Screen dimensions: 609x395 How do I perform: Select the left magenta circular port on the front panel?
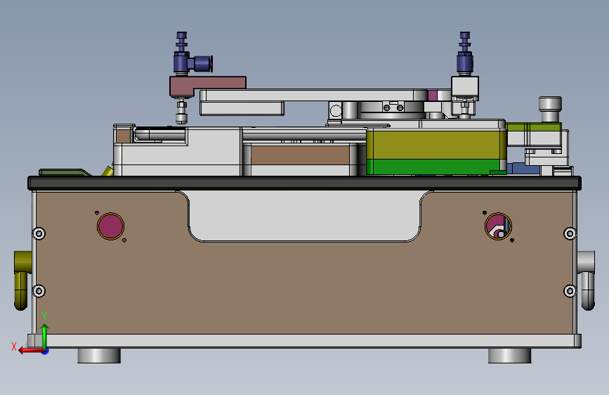(110, 226)
